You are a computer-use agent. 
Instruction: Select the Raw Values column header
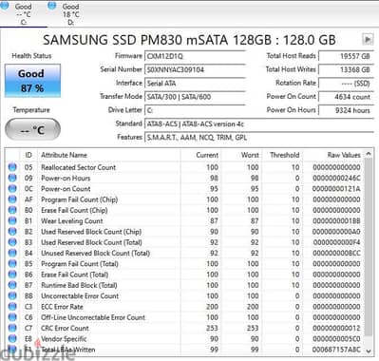(332, 155)
